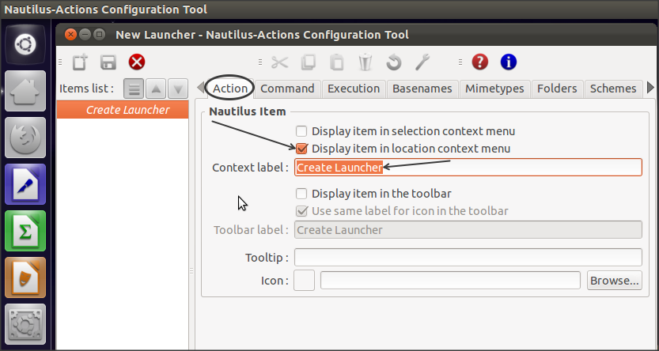Move item up with up arrow button
The width and height of the screenshot is (659, 351).
point(157,89)
